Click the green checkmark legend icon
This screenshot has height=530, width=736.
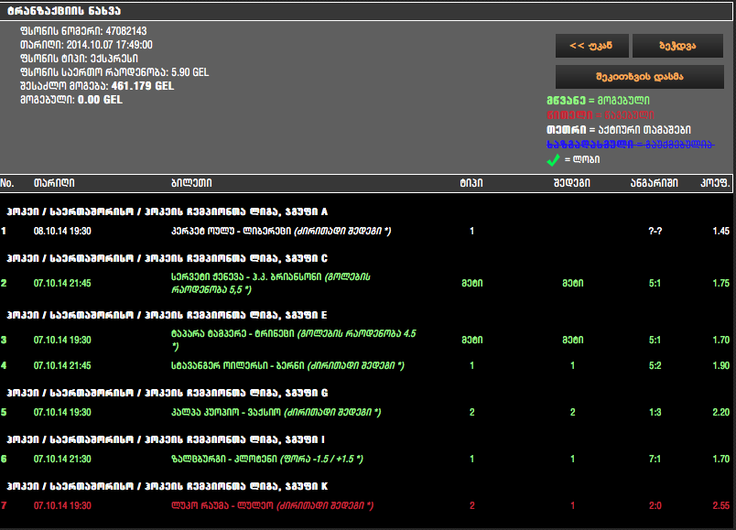click(553, 160)
